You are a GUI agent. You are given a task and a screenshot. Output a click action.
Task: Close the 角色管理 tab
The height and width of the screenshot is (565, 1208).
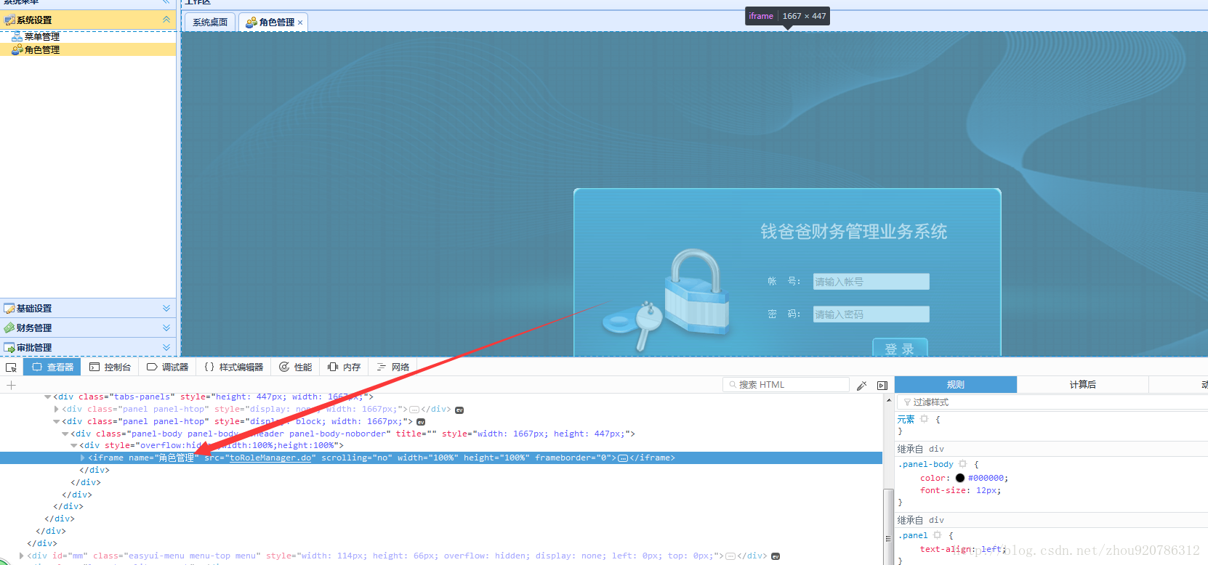pyautogui.click(x=300, y=23)
